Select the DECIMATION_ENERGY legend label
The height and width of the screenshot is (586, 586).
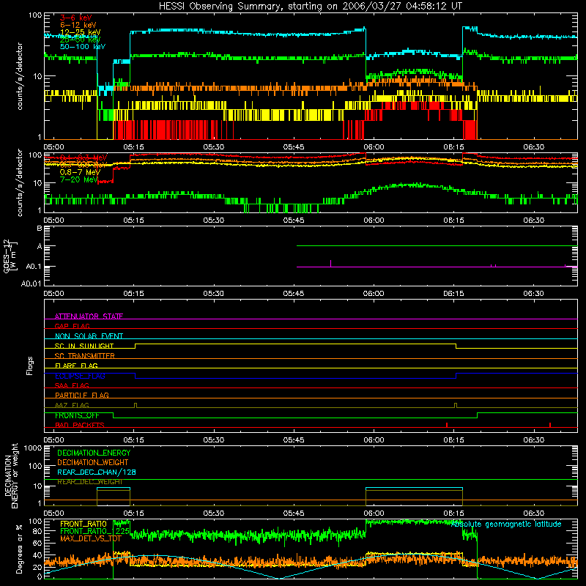(x=94, y=453)
